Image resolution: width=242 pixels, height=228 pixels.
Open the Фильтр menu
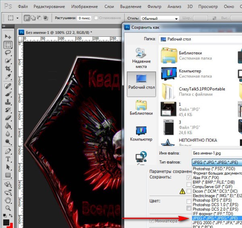pyautogui.click(x=154, y=7)
